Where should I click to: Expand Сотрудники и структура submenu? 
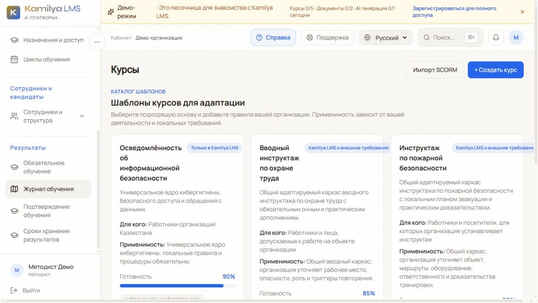point(82,116)
